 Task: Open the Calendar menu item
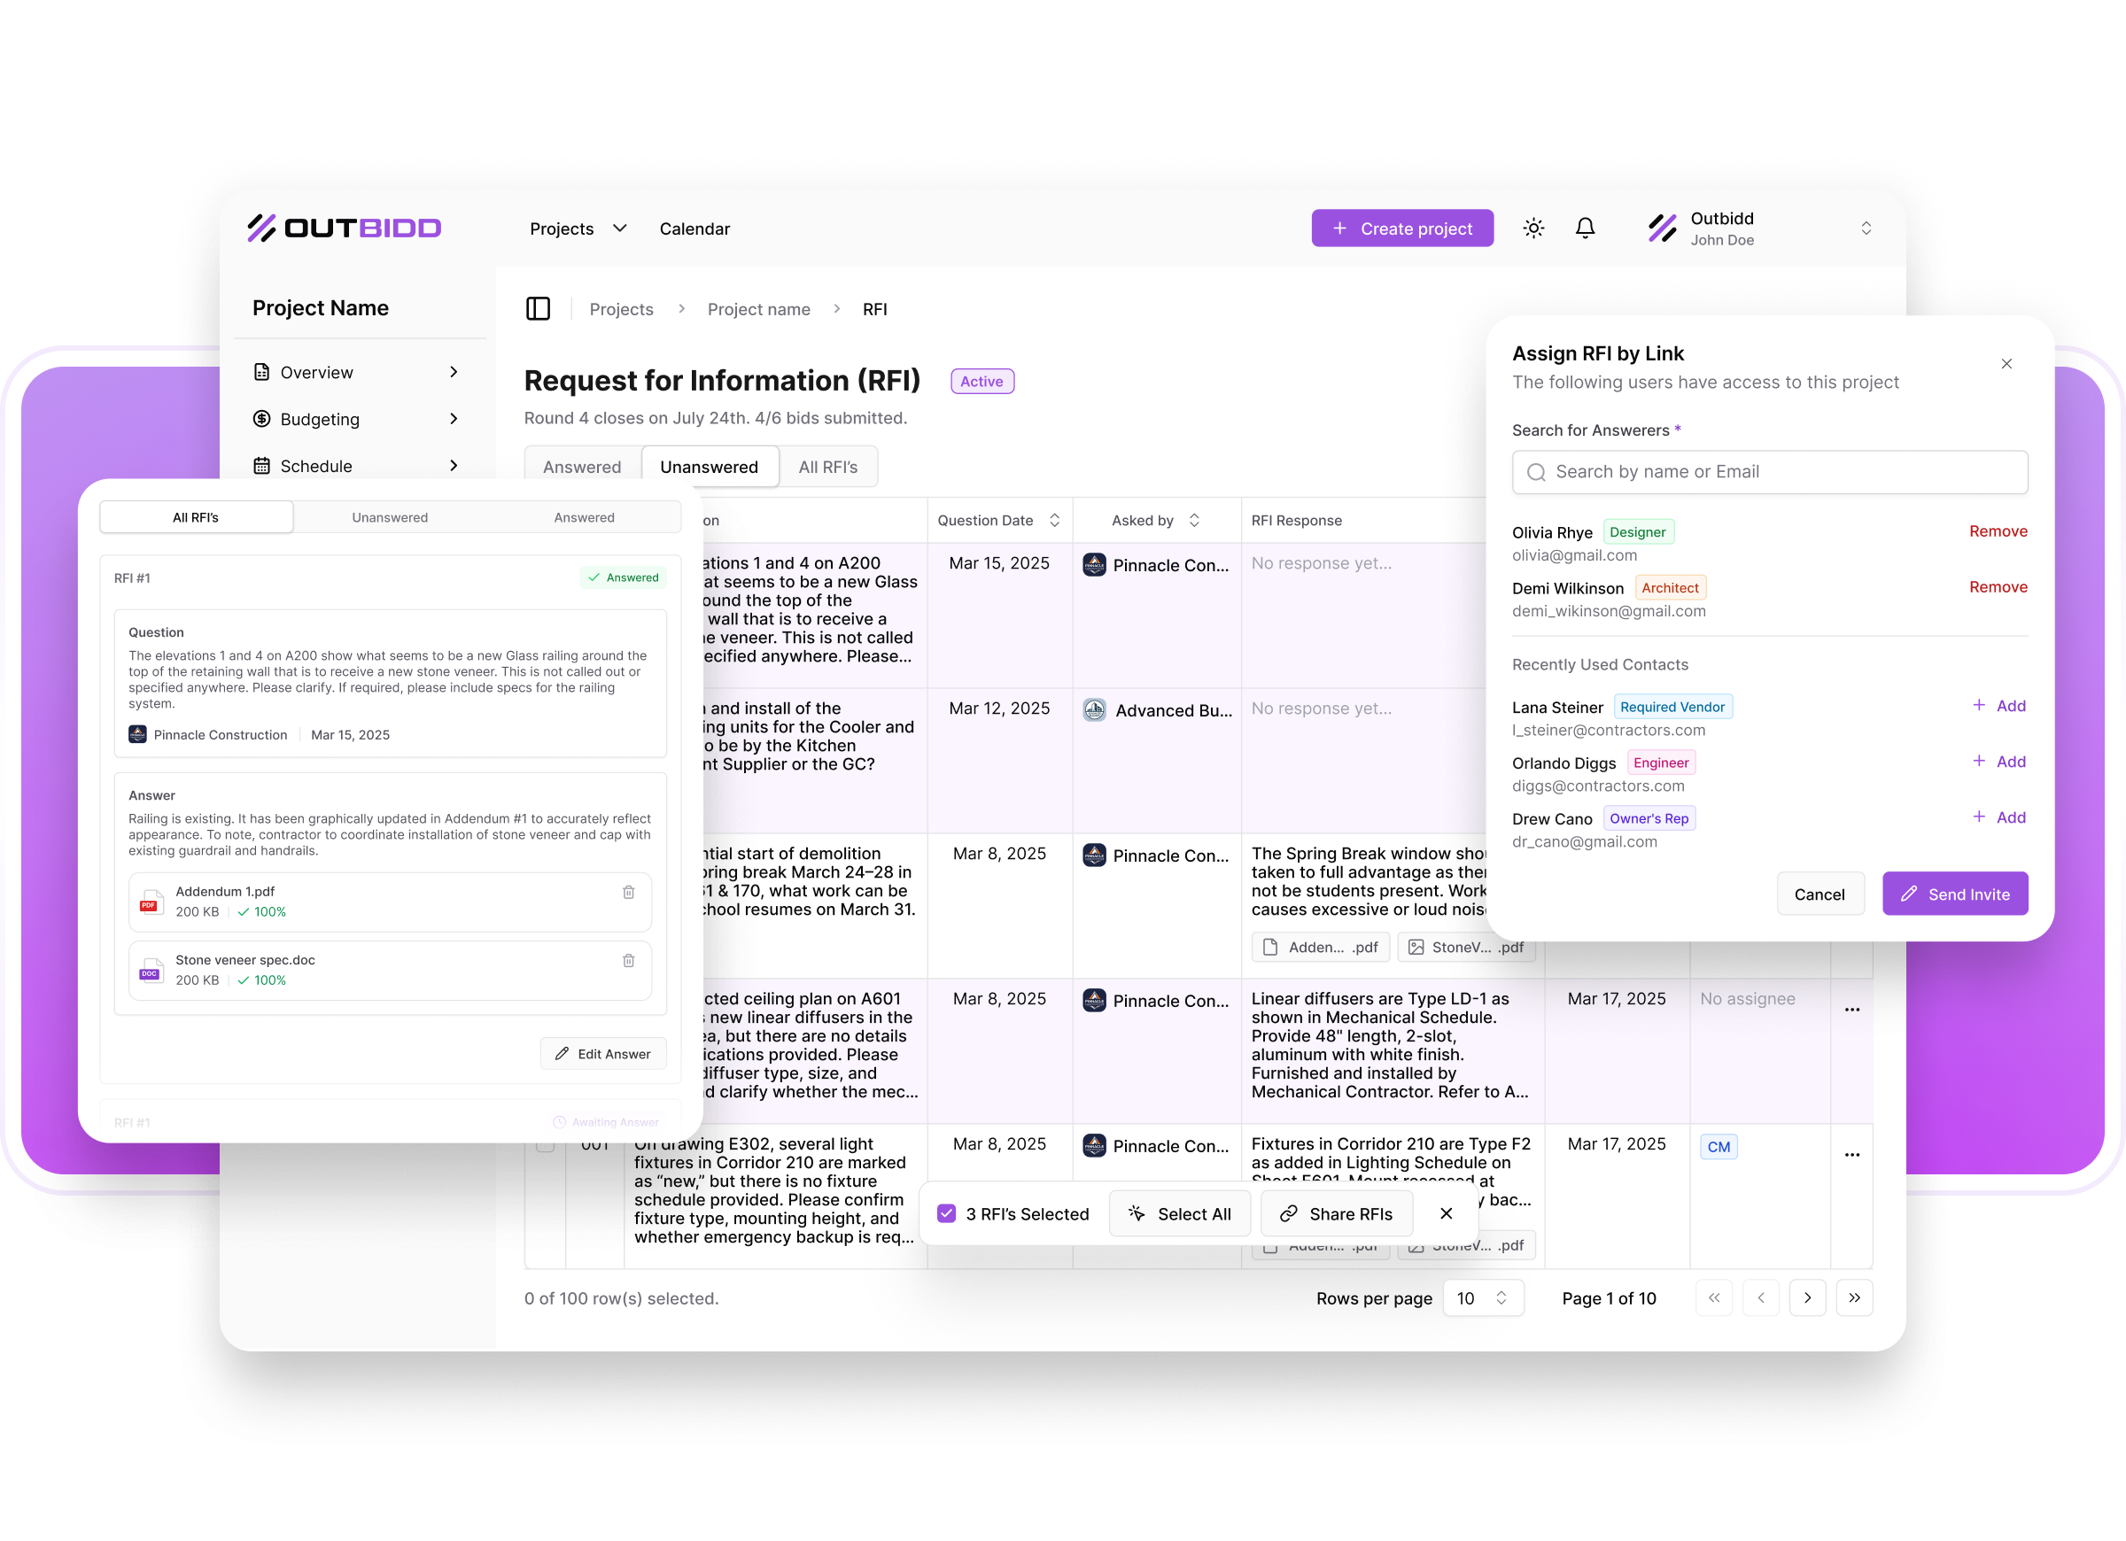click(694, 228)
